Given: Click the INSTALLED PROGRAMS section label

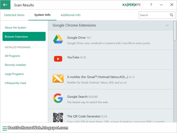Looking at the screenshot, I should click(18, 47).
